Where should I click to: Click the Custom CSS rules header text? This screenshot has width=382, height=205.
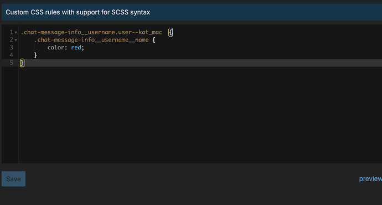pyautogui.click(x=78, y=12)
